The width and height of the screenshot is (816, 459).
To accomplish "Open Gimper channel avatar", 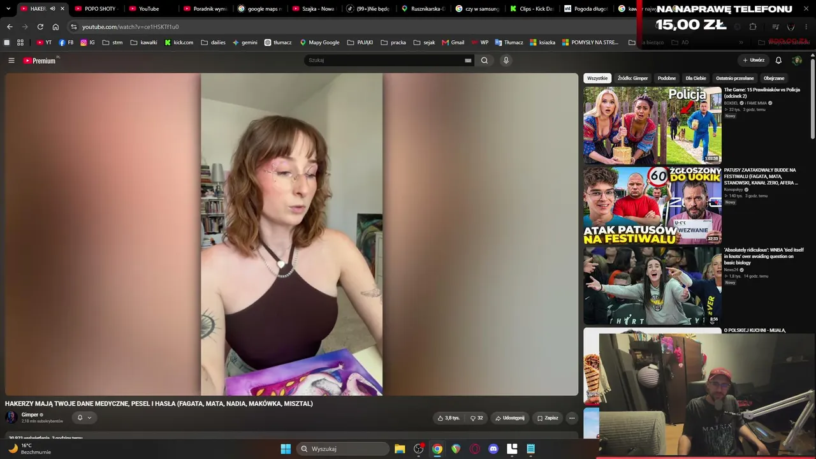I will [11, 418].
